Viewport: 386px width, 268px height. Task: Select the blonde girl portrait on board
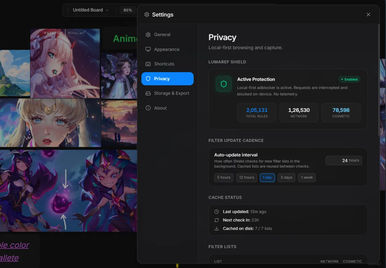[50, 123]
